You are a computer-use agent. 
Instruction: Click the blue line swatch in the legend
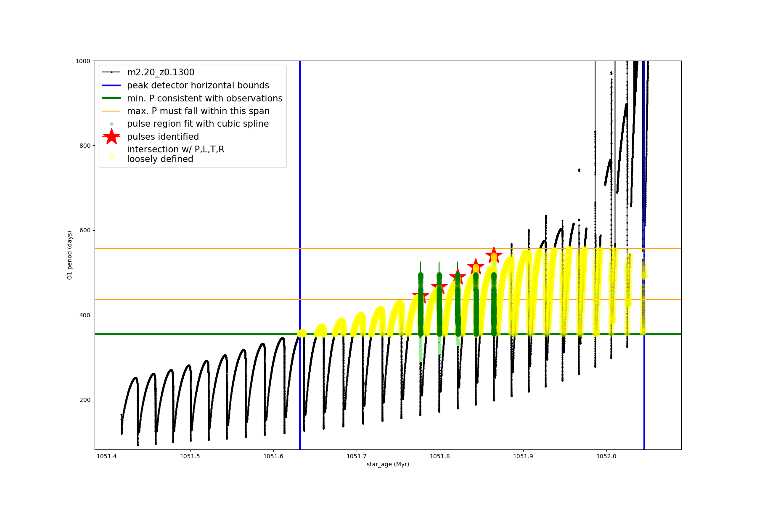(x=111, y=85)
